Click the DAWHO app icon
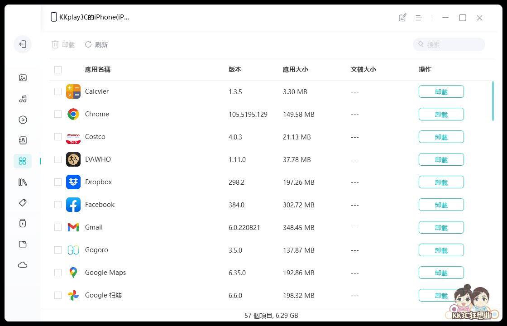Viewport: 507px width, 326px height. click(x=73, y=159)
